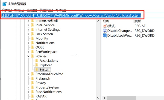Select the RADAR tree label
The width and height of the screenshot is (164, 100).
coord(41,96)
